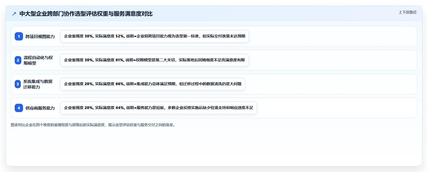Image resolution: width=428 pixels, height=172 pixels.
Task: Click the arrow icon beside the chart title
Action: [x=14, y=14]
